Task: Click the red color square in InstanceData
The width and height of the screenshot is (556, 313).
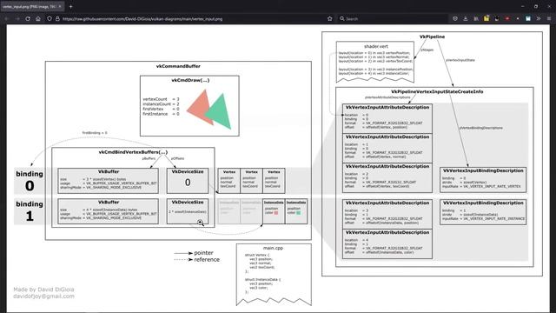Action: [x=276, y=213]
